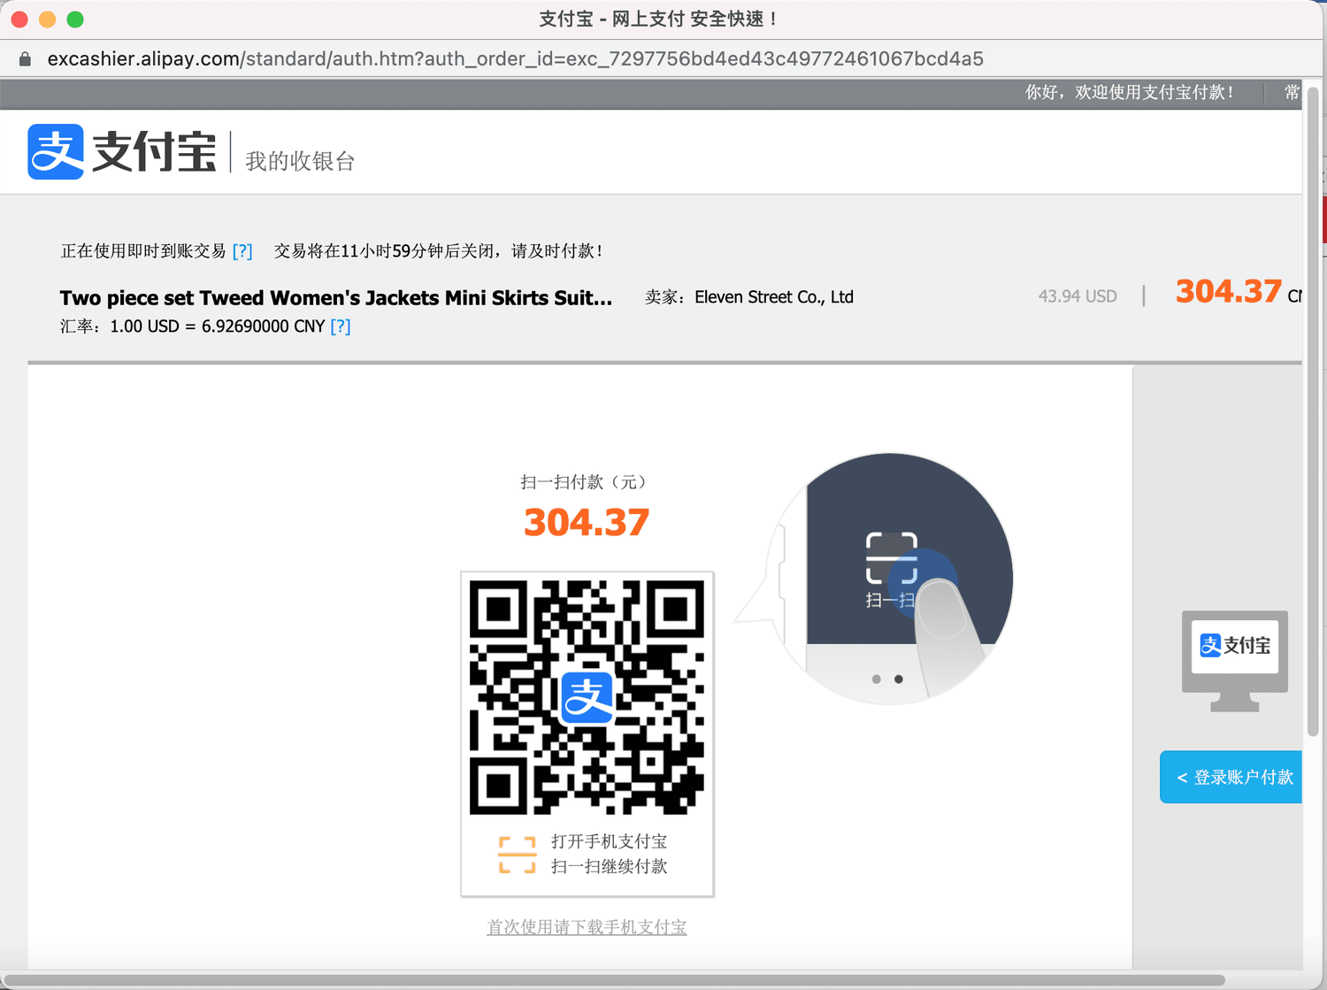This screenshot has width=1327, height=990.
Task: Click the 我的收银台 header text
Action: (300, 161)
